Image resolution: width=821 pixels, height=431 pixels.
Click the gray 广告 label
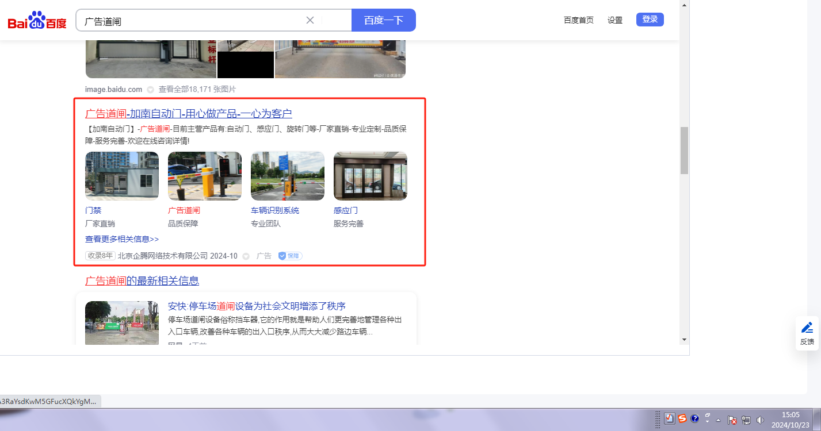point(264,256)
